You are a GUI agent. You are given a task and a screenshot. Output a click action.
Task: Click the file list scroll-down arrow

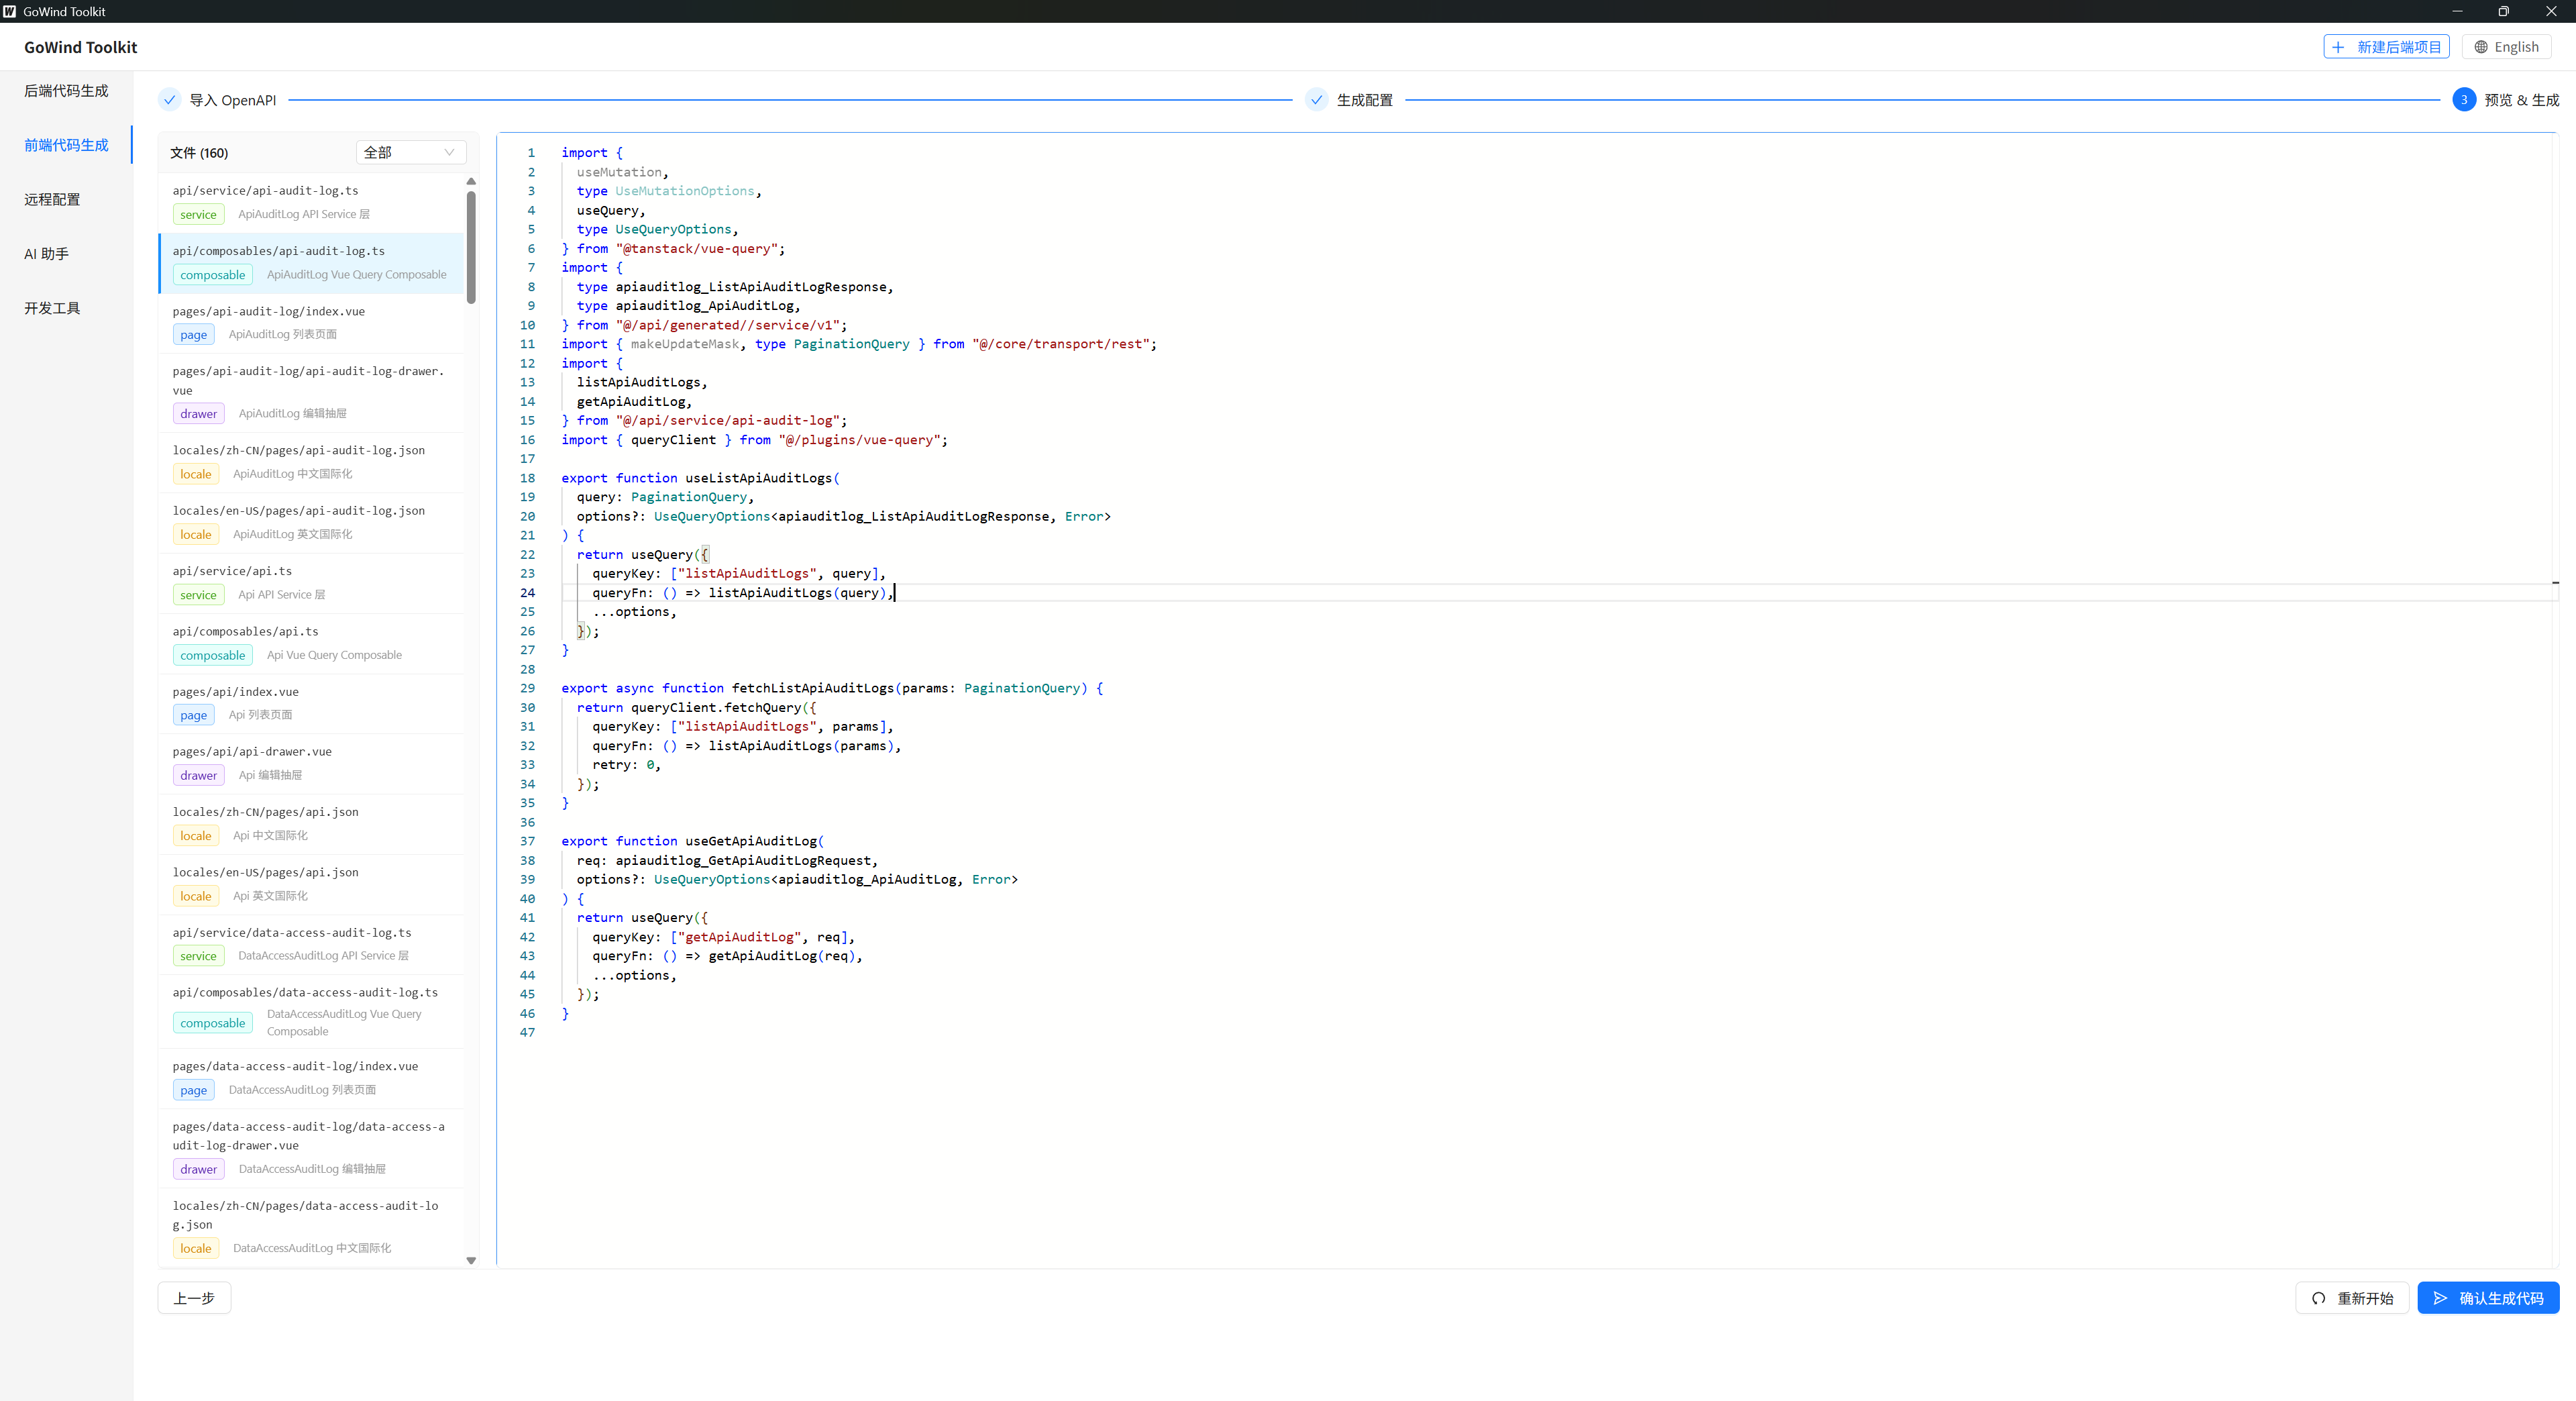[471, 1261]
